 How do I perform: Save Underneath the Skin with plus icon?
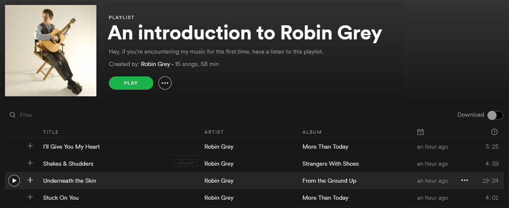point(30,180)
